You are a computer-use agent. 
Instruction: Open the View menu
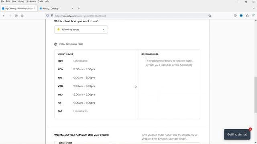tap(14, 2)
